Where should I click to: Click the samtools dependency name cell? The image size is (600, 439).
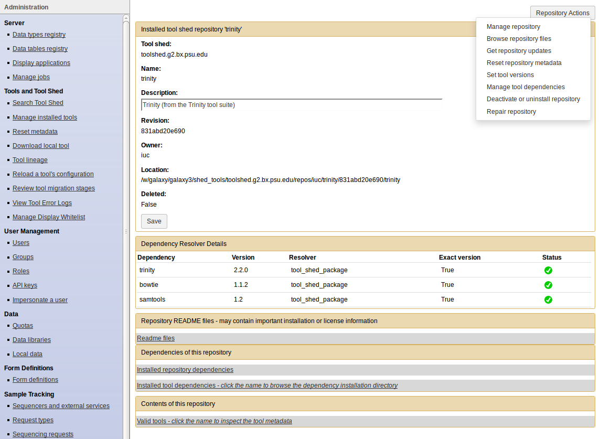coord(152,299)
